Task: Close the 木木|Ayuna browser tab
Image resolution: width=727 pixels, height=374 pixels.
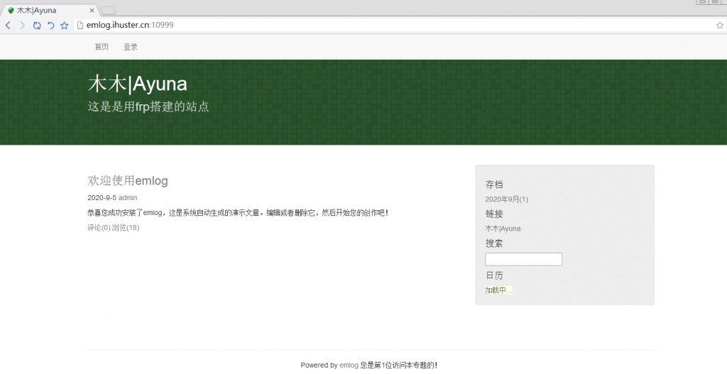Action: pos(92,10)
